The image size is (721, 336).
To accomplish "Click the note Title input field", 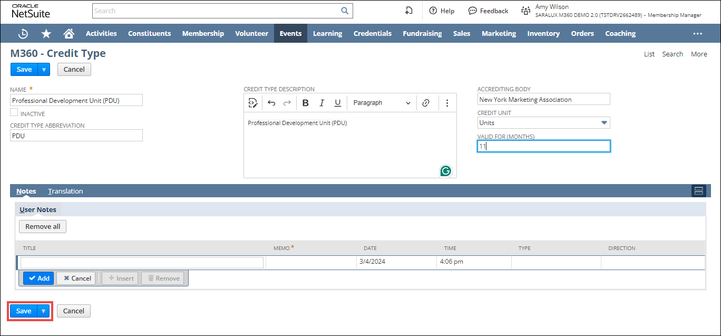I will coord(142,263).
